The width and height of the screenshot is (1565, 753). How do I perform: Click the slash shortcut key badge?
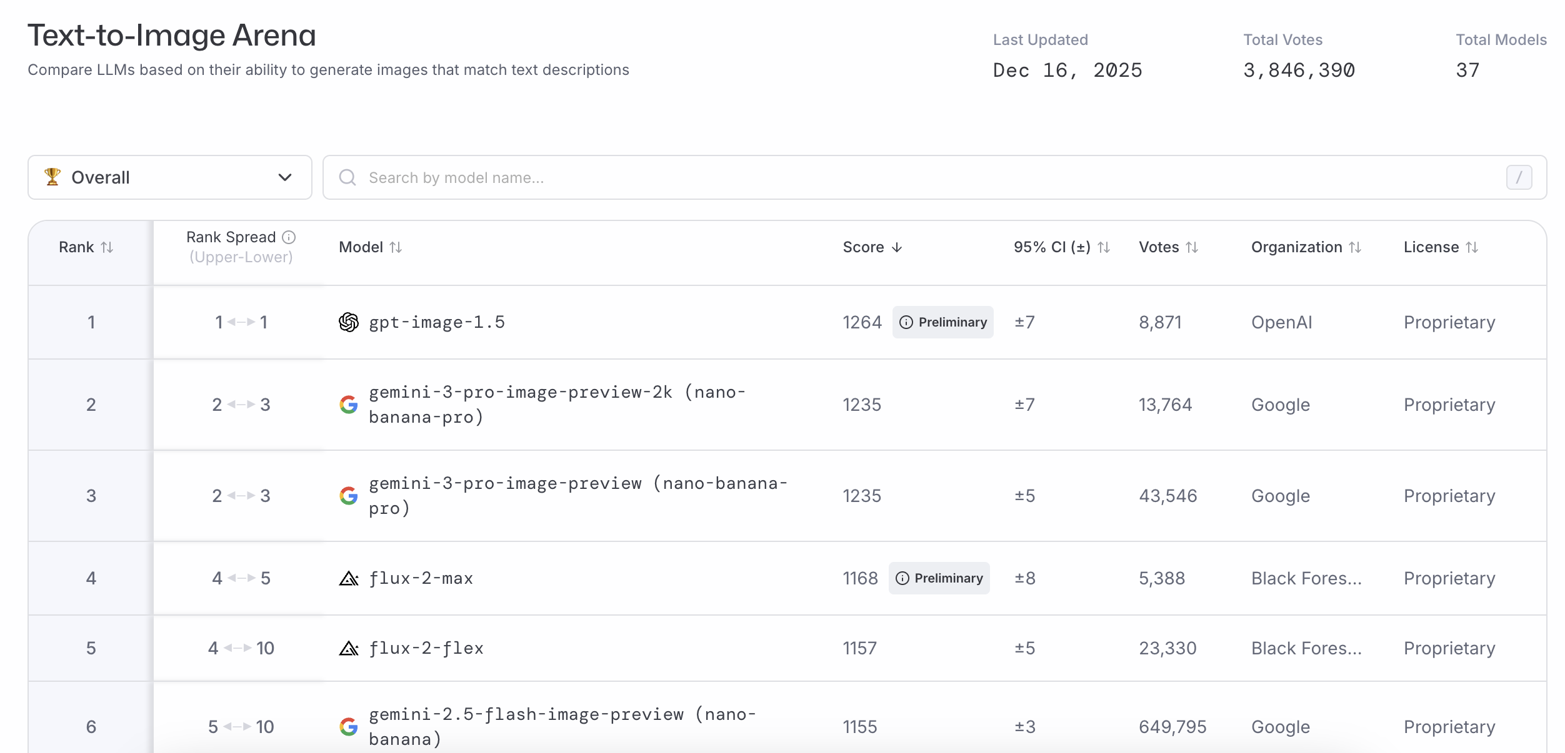click(x=1519, y=178)
